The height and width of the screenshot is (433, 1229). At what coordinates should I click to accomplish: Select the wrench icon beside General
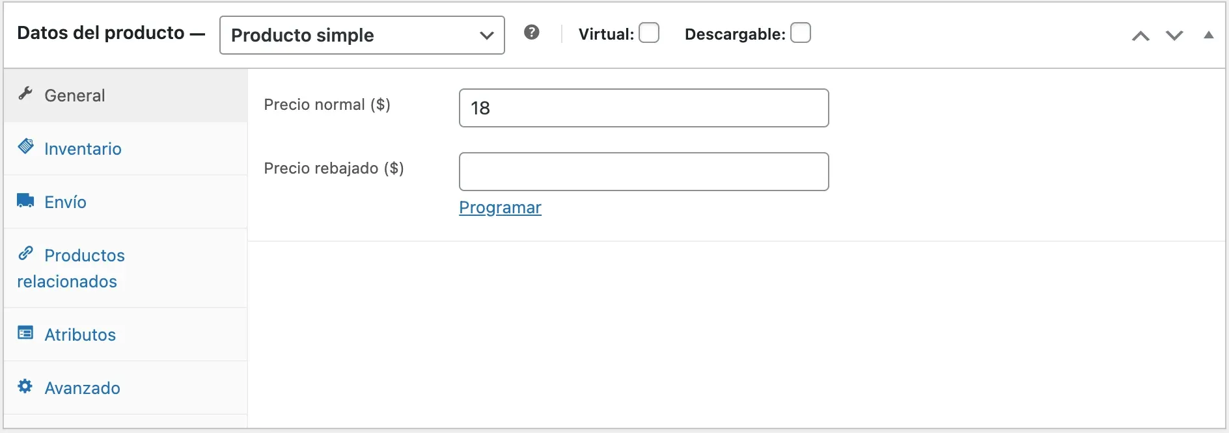(x=25, y=92)
